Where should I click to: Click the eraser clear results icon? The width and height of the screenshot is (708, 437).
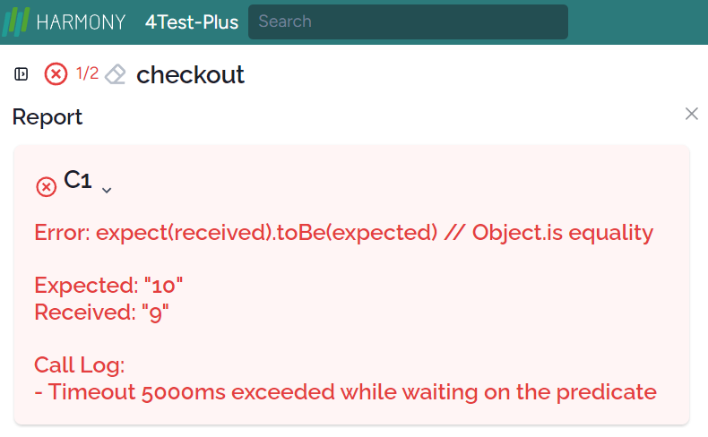(x=116, y=74)
